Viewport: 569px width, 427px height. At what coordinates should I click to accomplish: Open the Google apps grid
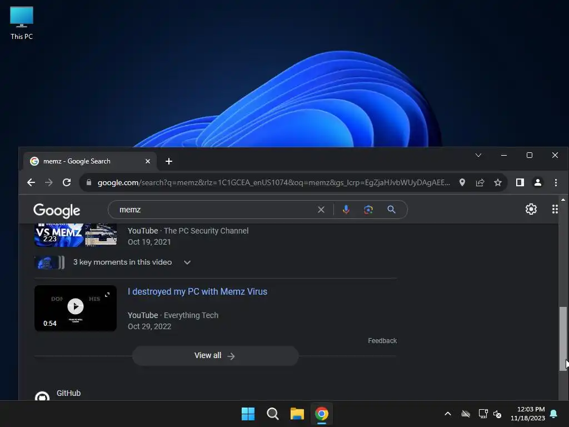pos(555,209)
